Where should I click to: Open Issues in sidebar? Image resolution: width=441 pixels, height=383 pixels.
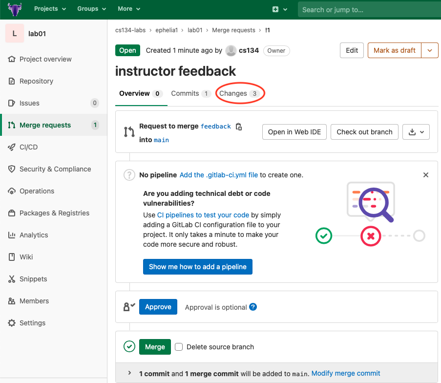pos(53,103)
